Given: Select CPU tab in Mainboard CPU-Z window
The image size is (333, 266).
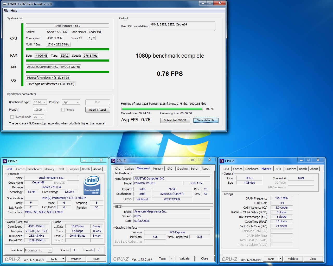Looking at the screenshot, I should coord(118,169).
